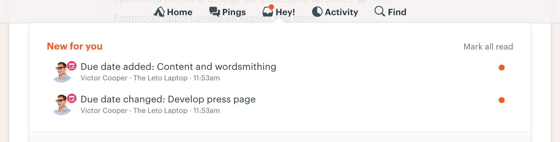Screen dimensions: 560x142
Task: Open Due date added: Content and wordsmithing
Action: [178, 67]
